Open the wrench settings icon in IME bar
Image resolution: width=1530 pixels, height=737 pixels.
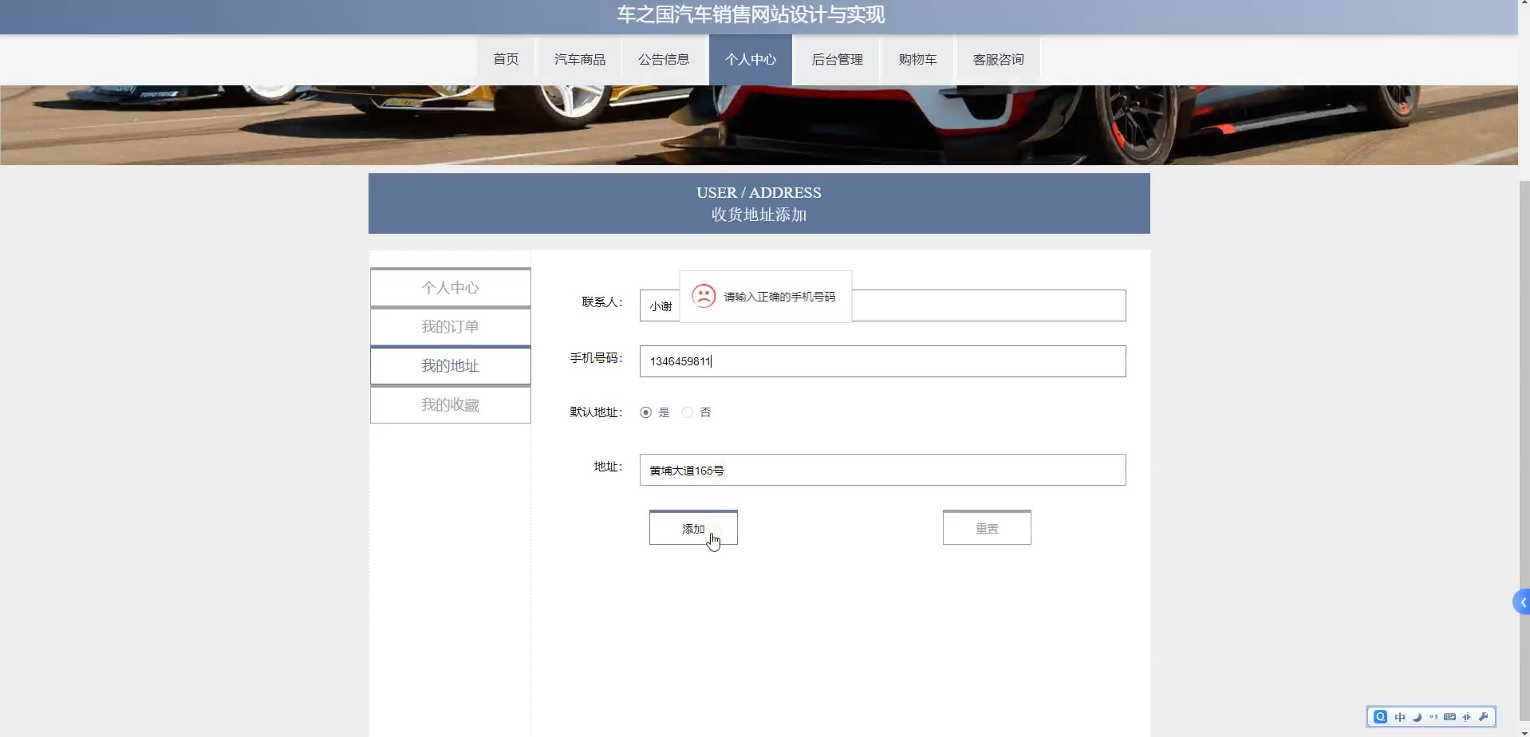1484,716
